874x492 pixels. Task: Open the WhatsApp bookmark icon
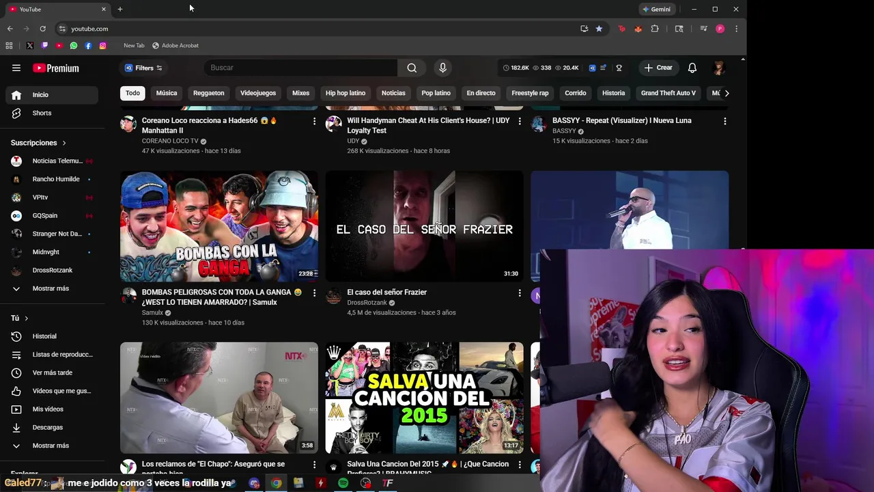(x=74, y=46)
